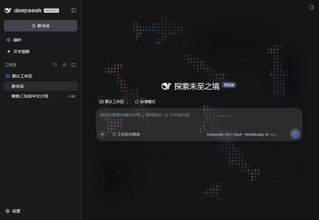Viewport: 319px width, 220px height.
Task: Open 设置 settings
Action: tap(13, 211)
